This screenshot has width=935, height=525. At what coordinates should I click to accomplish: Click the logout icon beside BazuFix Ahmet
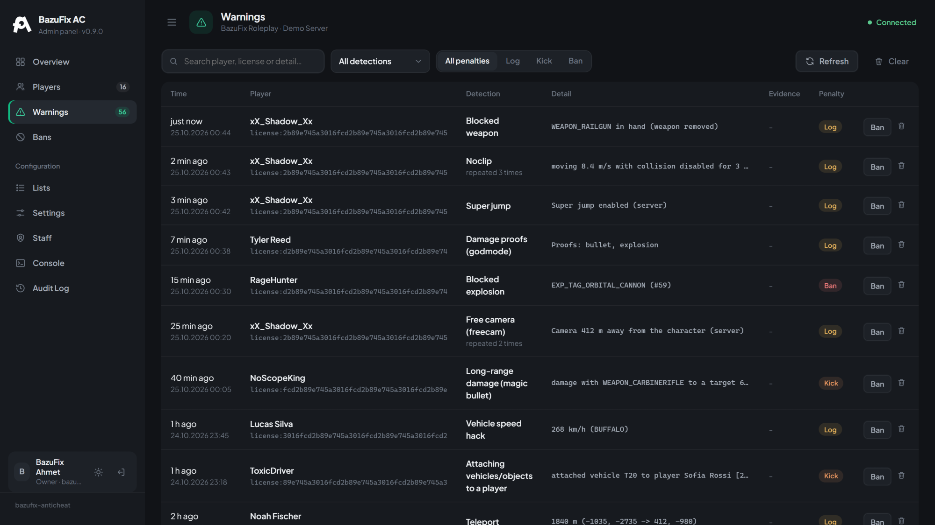pos(121,472)
